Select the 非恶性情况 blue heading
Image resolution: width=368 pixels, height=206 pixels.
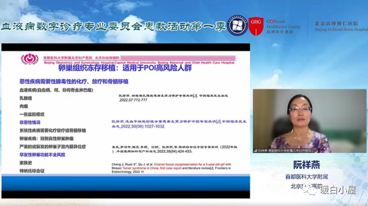(x=30, y=123)
